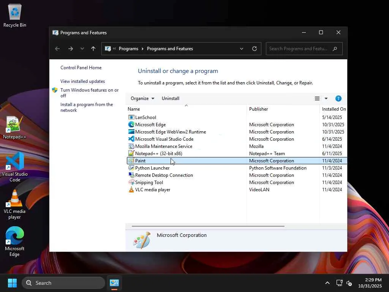Image resolution: width=389 pixels, height=292 pixels.
Task: Open the muted volume icon in tray
Action: [x=349, y=283]
